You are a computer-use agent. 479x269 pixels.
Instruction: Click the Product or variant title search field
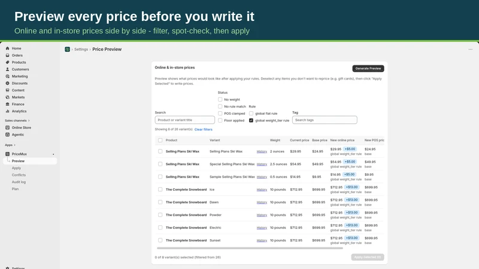184,120
